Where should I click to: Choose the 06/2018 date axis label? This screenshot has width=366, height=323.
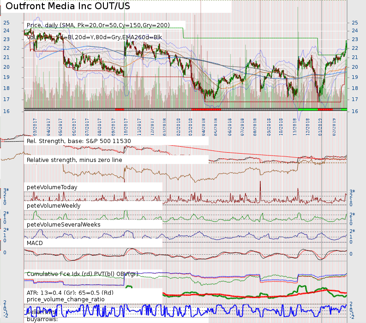(x=230, y=127)
